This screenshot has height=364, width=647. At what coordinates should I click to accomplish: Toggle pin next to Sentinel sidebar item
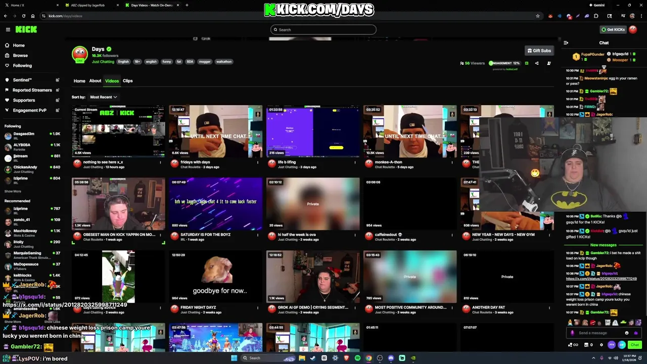(57, 80)
